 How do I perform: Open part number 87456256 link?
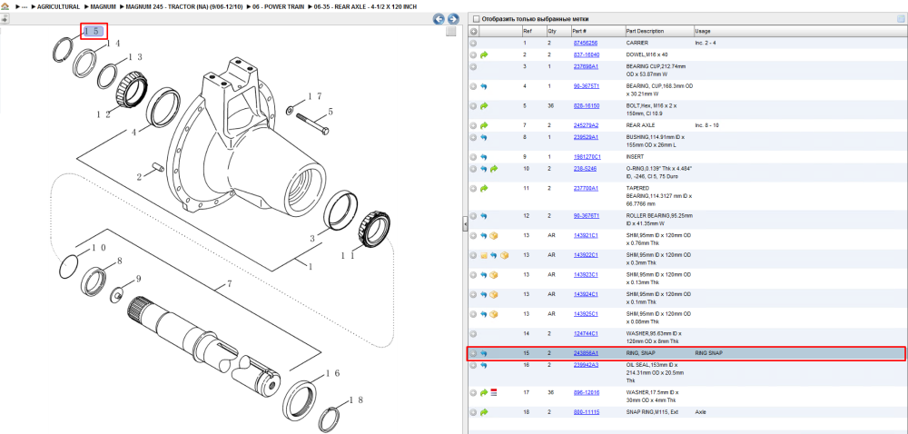pyautogui.click(x=586, y=43)
